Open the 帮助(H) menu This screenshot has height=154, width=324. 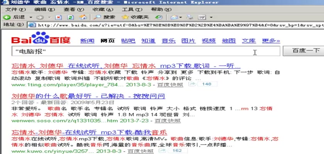coord(161,10)
